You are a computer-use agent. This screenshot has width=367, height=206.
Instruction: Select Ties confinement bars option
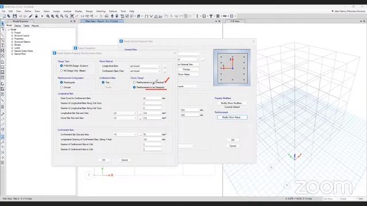click(x=103, y=82)
